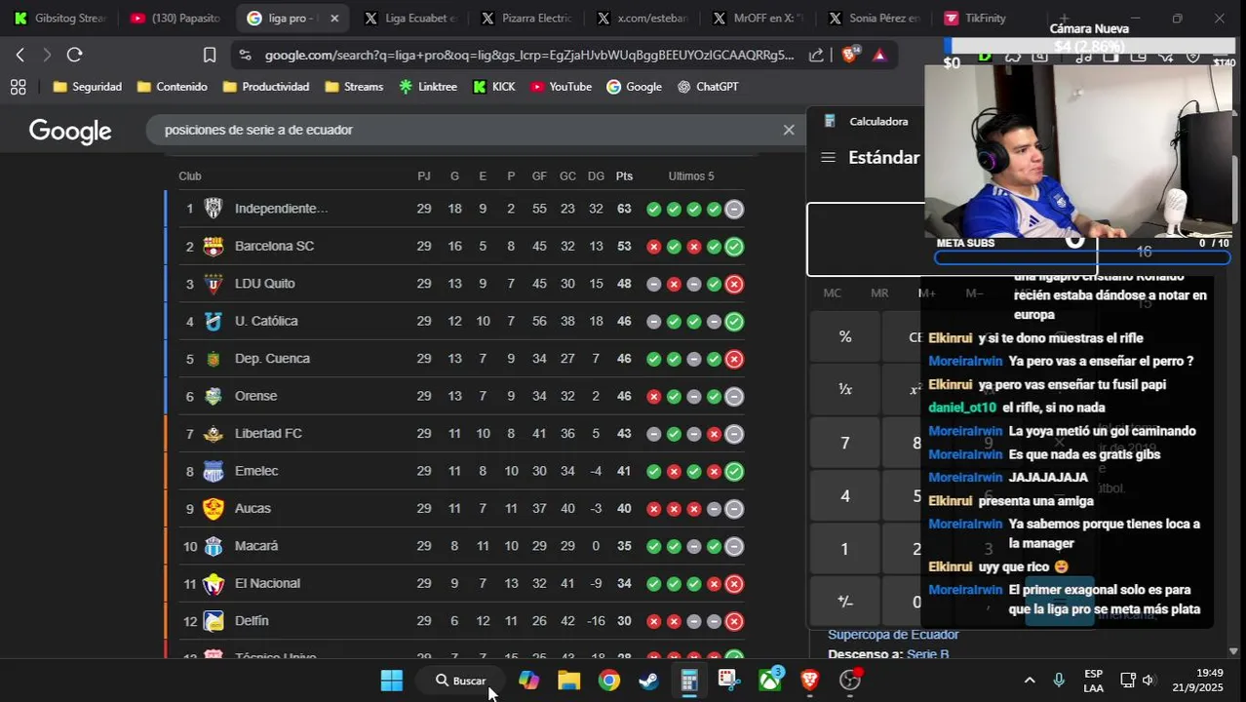
Task: Open the Windows Start menu
Action: point(392,681)
